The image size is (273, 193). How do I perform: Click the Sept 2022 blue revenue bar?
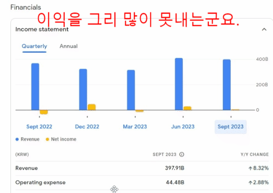[x=35, y=87]
